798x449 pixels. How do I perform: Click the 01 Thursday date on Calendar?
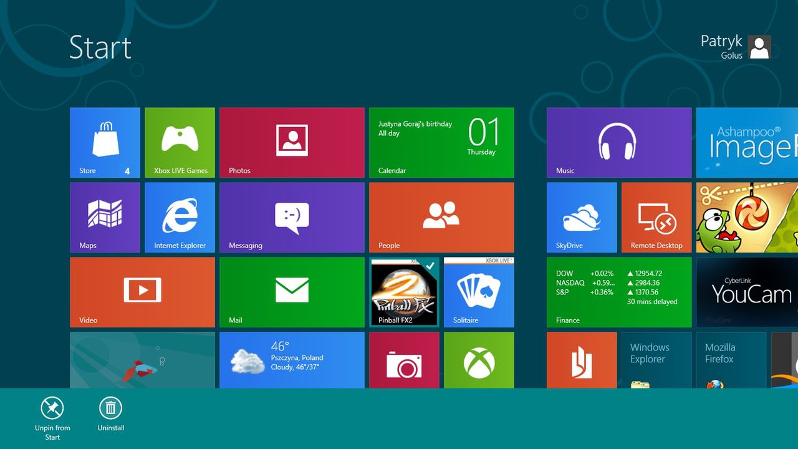tap(484, 137)
